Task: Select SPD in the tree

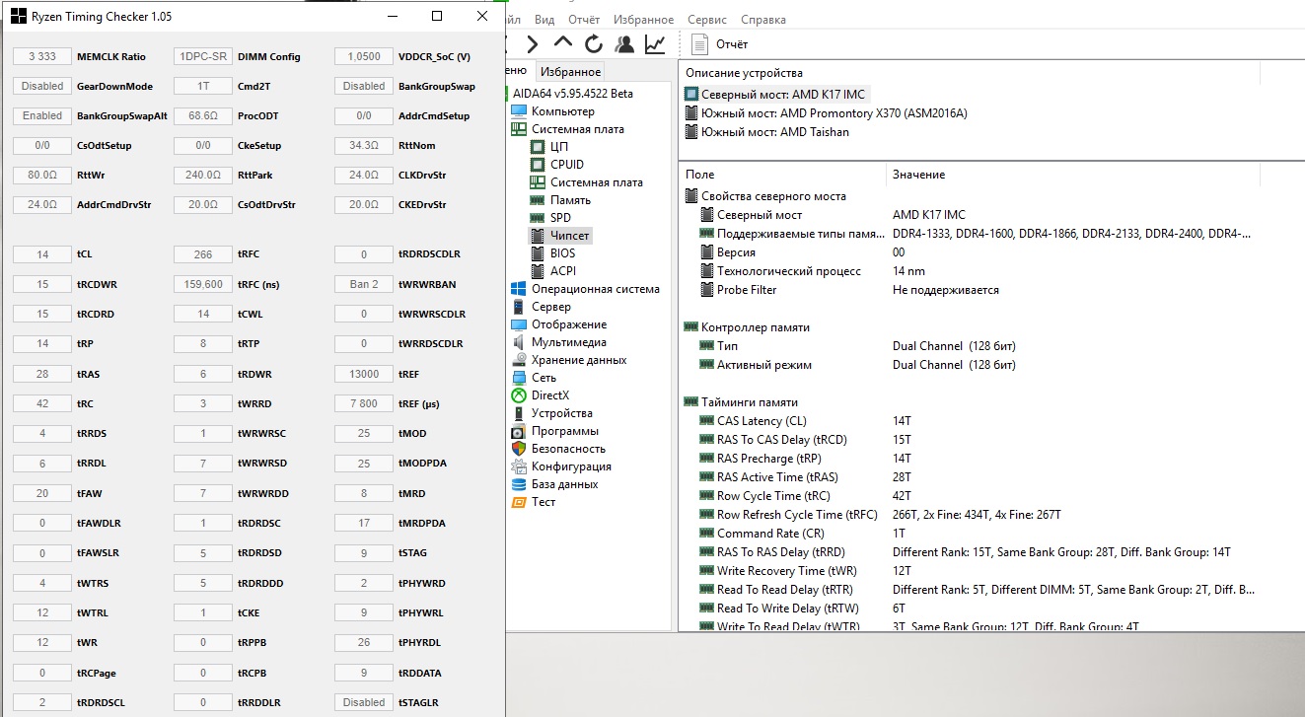Action: [x=560, y=218]
